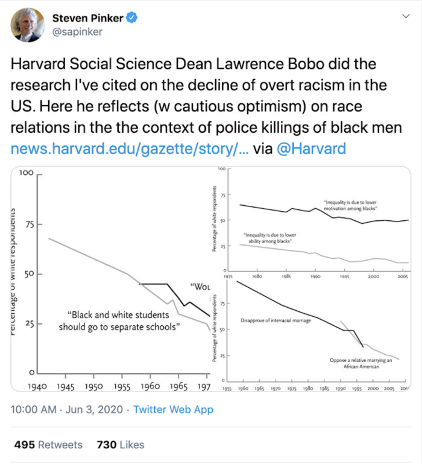View the 495 Retweets list
This screenshot has height=464, width=422.
click(48, 445)
